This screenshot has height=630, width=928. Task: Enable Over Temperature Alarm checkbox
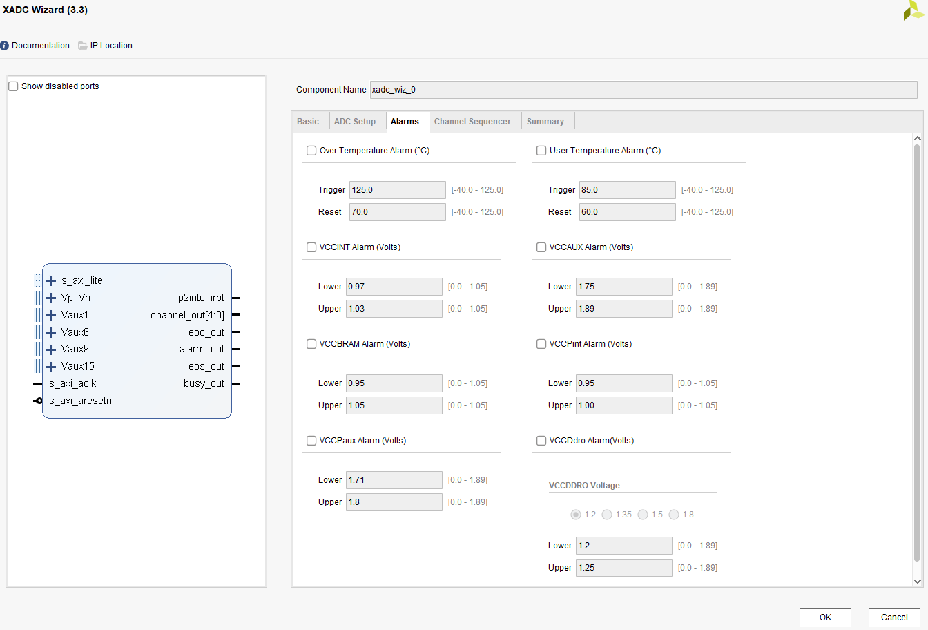pyautogui.click(x=311, y=151)
